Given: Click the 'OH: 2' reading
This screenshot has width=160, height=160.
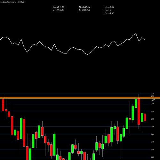Looking at the screenshot, I should (x=108, y=10).
